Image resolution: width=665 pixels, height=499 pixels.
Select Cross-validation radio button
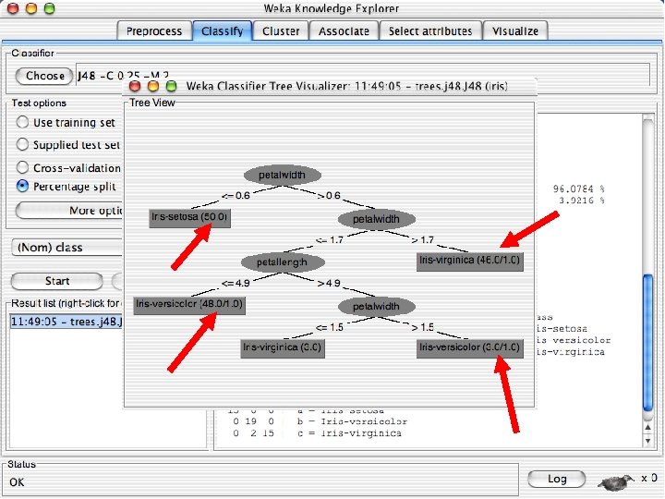pyautogui.click(x=22, y=167)
